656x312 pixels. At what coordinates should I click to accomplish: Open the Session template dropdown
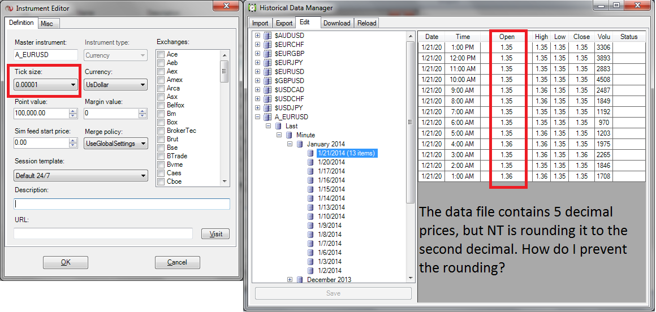[x=81, y=176]
